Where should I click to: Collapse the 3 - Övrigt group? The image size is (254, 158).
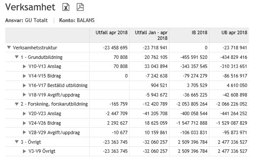coord(16,142)
